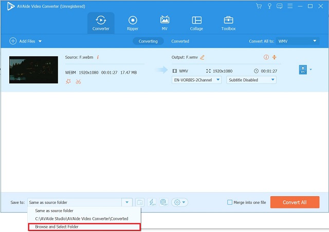
Task: Open the hamburger menu icon
Action: pyautogui.click(x=290, y=6)
